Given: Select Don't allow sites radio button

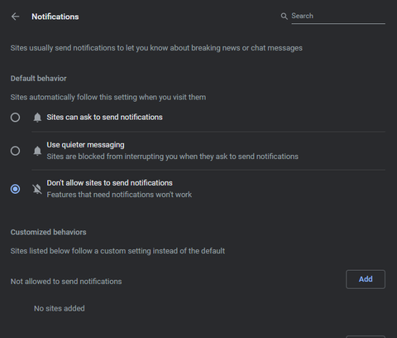Looking at the screenshot, I should pyautogui.click(x=15, y=189).
